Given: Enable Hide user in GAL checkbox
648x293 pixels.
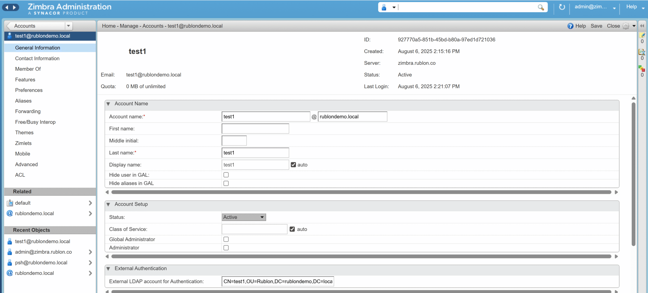Looking at the screenshot, I should click(x=226, y=175).
